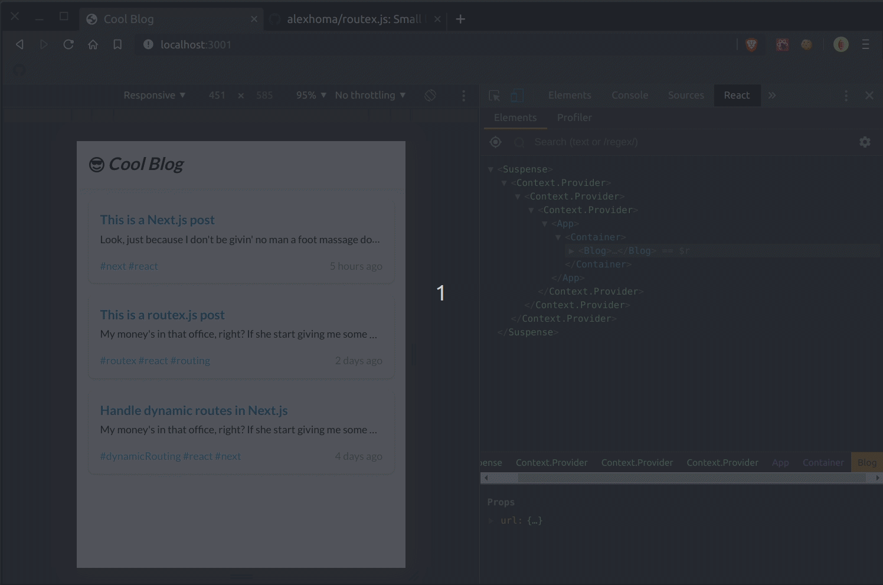Screen dimensions: 883x585
Task: Click the Container breadcrumb item
Action: [823, 463]
